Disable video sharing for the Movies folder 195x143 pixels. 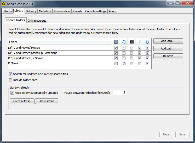pyautogui.click(x=116, y=48)
